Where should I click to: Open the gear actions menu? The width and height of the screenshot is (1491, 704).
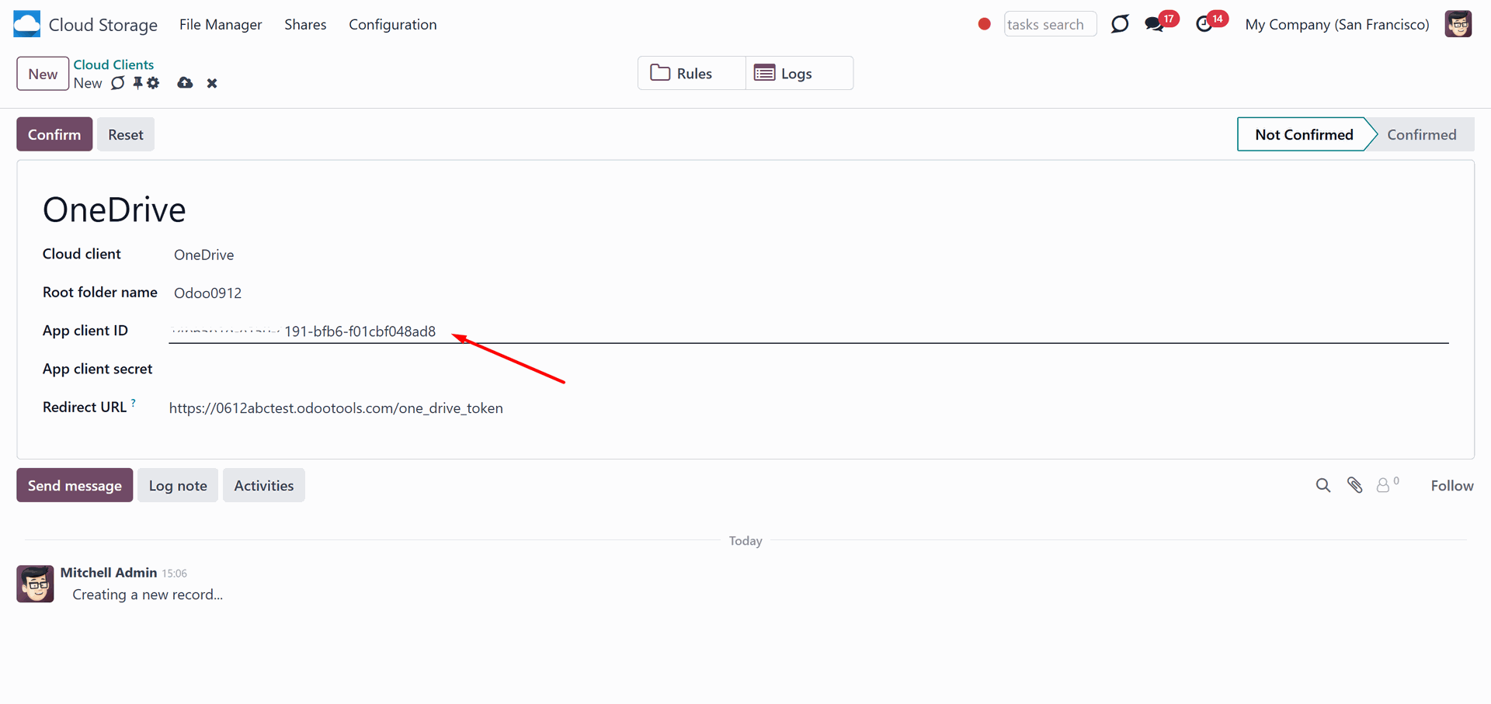click(153, 83)
